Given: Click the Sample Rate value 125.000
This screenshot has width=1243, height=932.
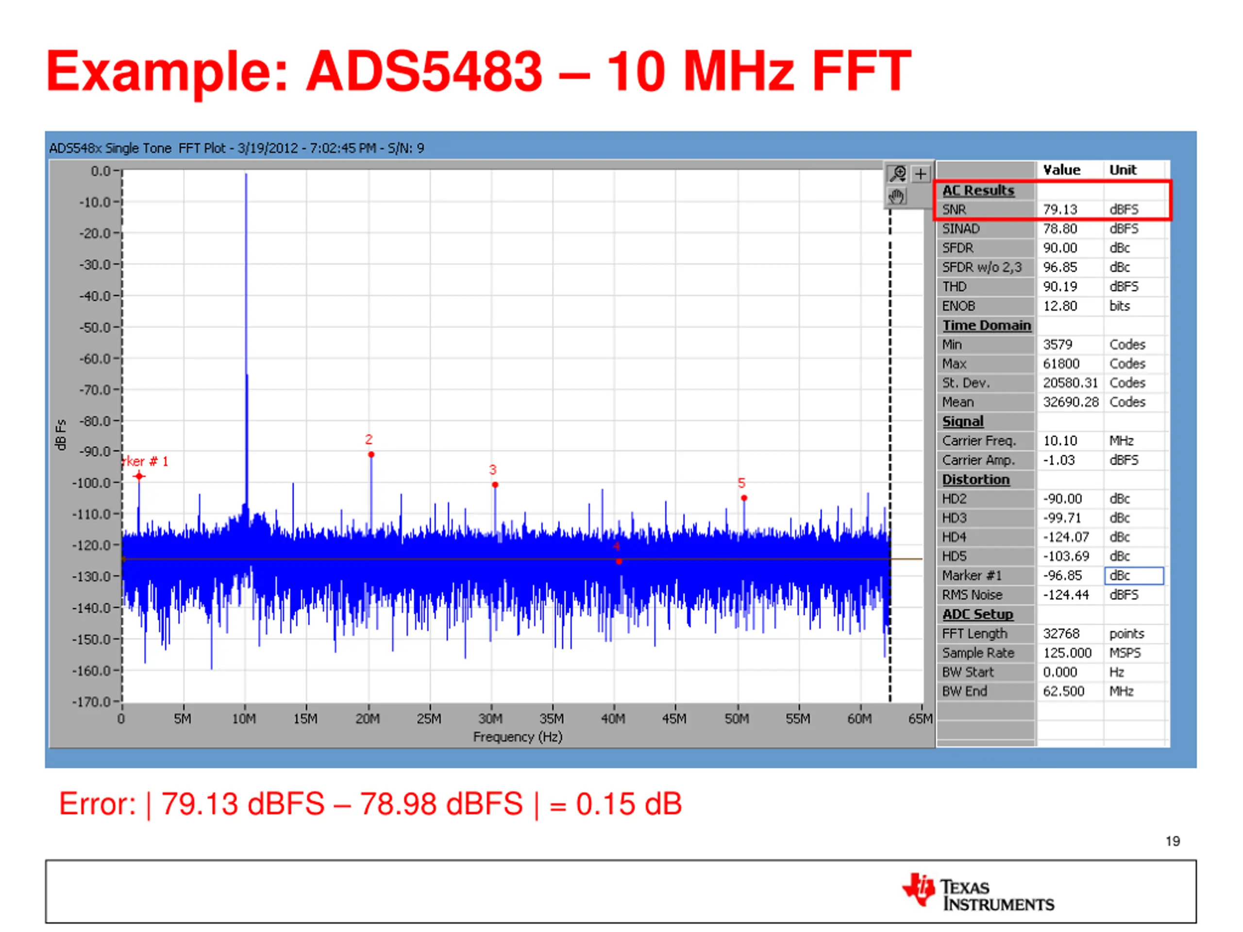Looking at the screenshot, I should [x=1067, y=653].
